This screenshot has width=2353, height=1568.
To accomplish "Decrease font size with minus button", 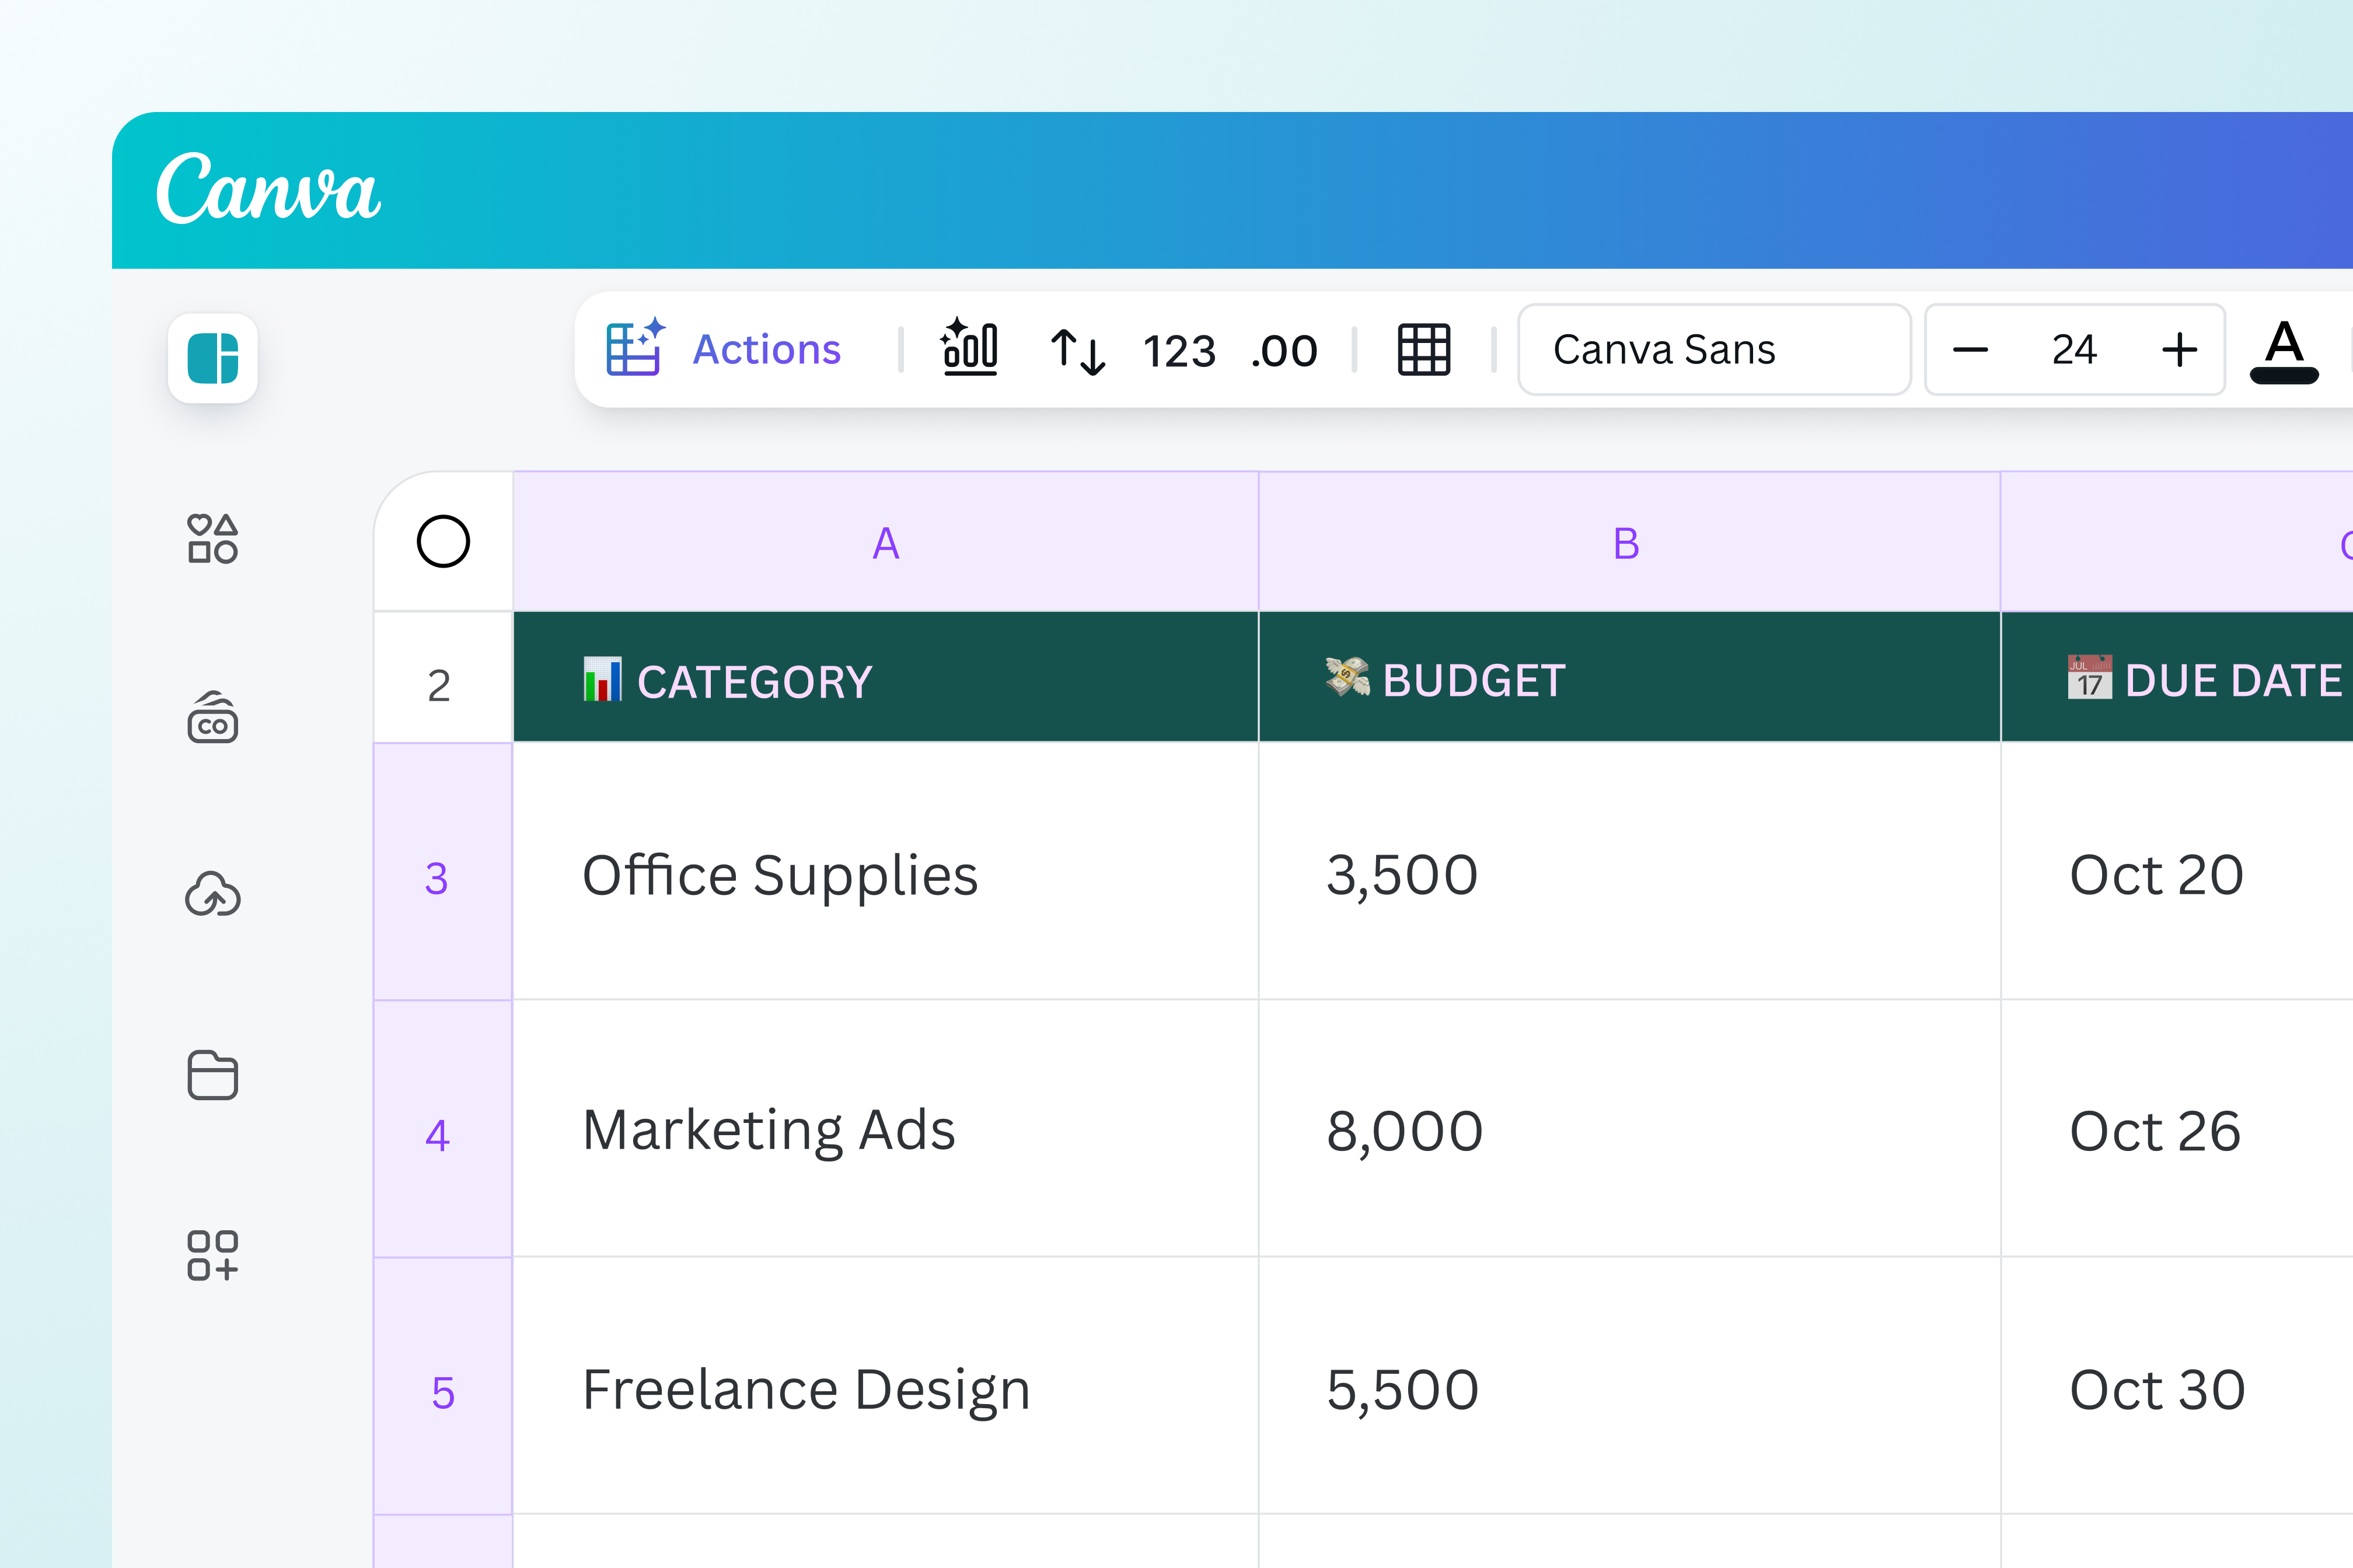I will click(x=1970, y=350).
